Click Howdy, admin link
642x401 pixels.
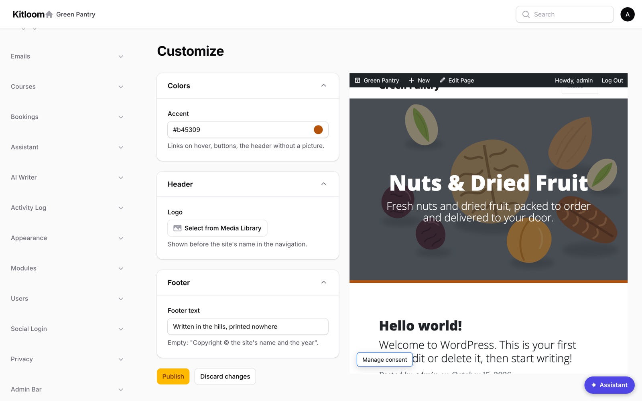tap(574, 80)
